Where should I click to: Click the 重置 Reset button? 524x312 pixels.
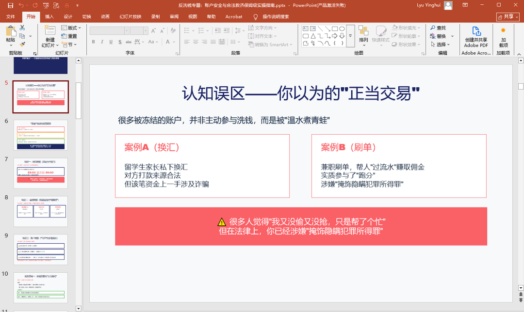(69, 36)
